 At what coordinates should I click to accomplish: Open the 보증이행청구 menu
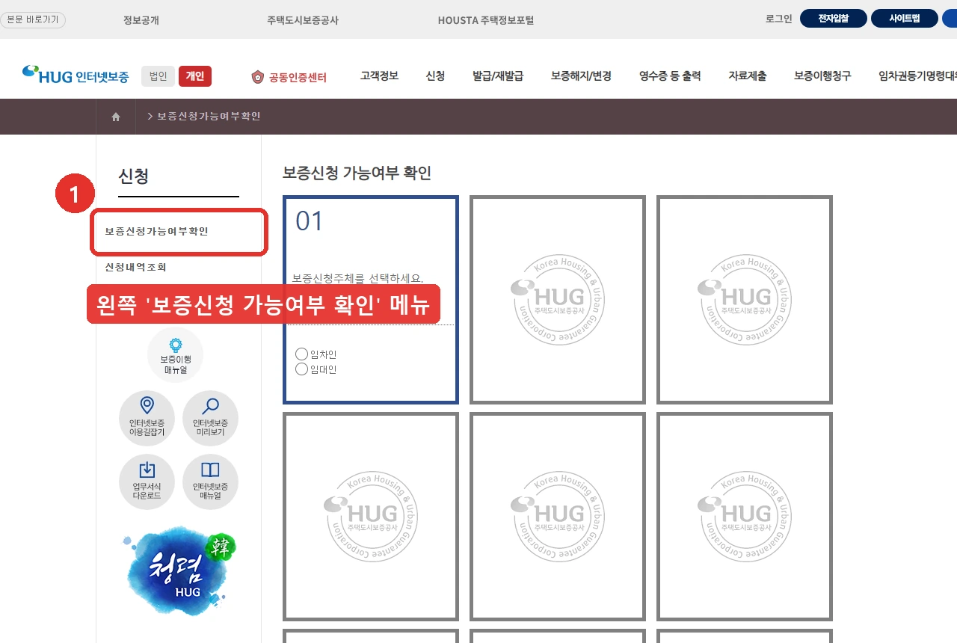[x=822, y=76]
